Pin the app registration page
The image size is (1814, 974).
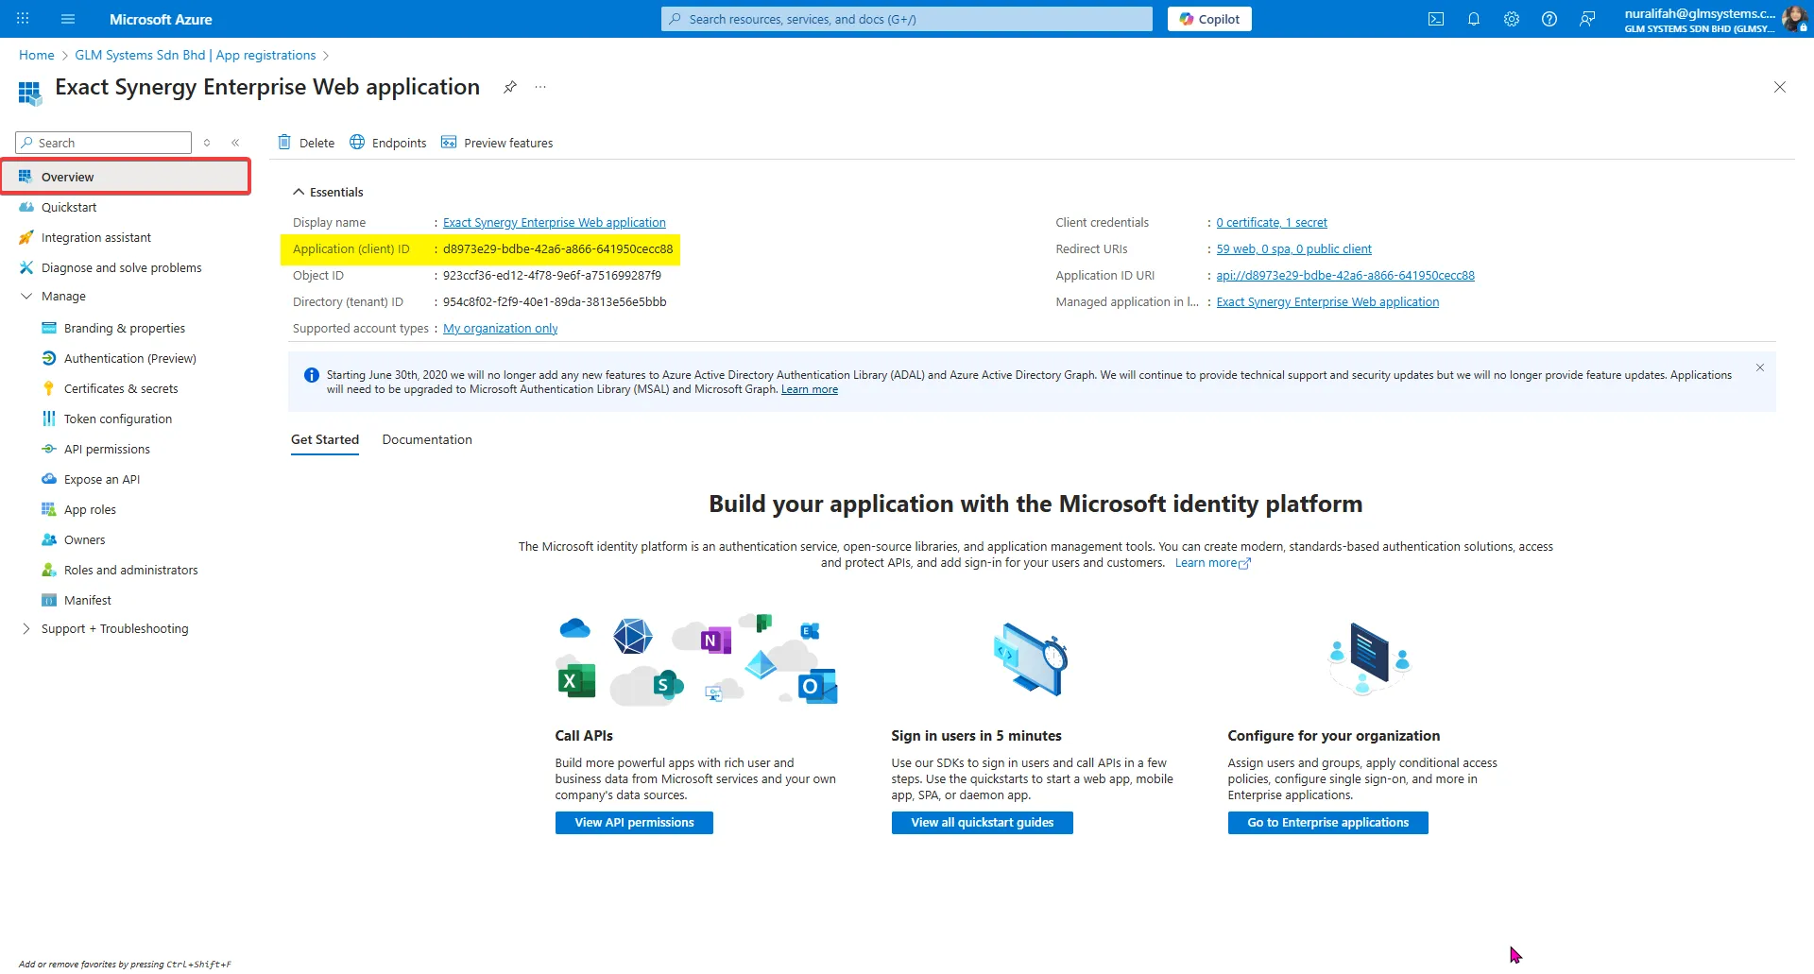coord(510,87)
